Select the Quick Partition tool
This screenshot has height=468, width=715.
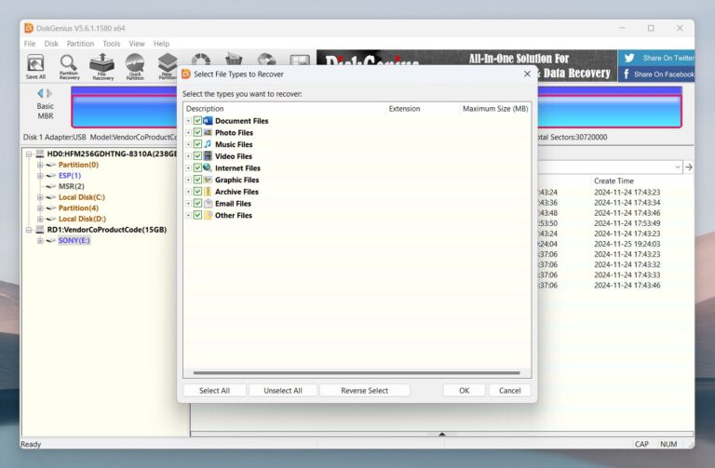135,67
